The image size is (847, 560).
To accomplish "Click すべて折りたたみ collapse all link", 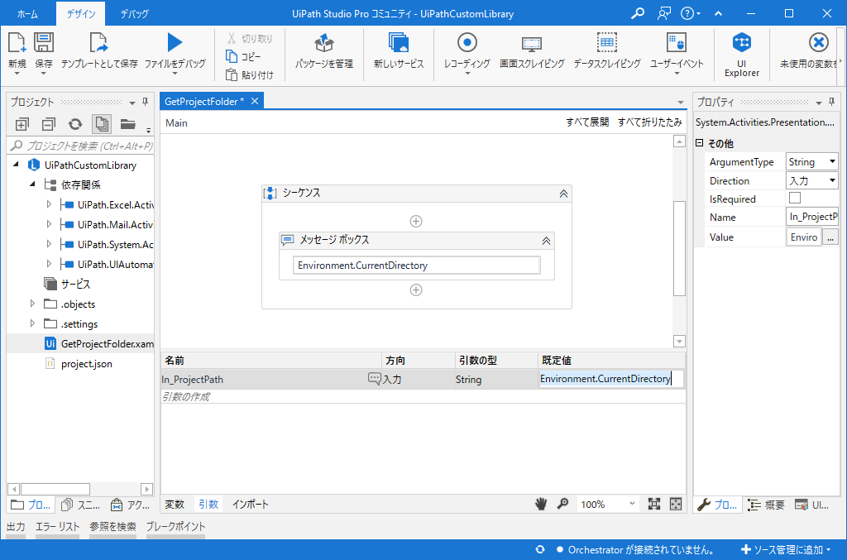I will pyautogui.click(x=649, y=122).
